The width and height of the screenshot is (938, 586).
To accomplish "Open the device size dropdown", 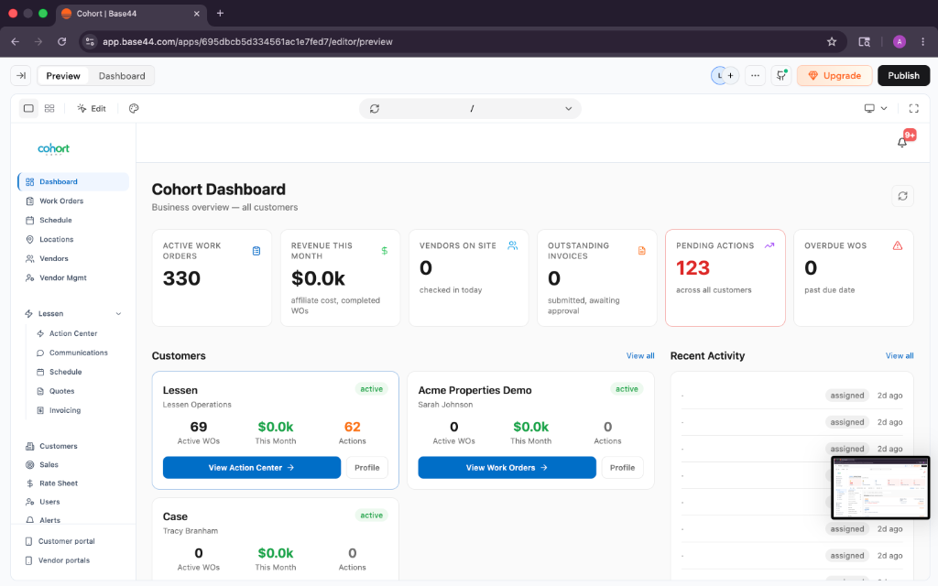I will point(876,108).
